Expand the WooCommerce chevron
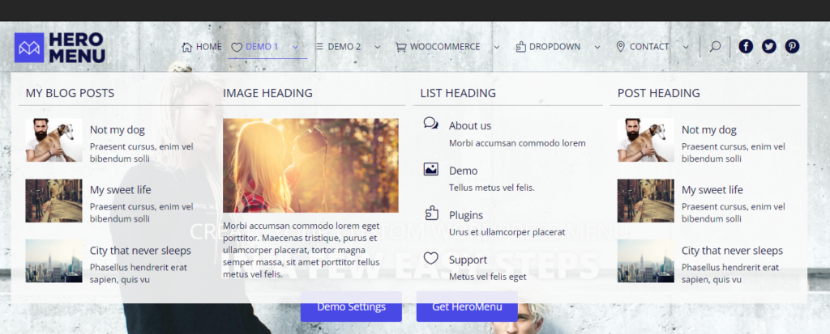The width and height of the screenshot is (830, 334). pos(497,47)
